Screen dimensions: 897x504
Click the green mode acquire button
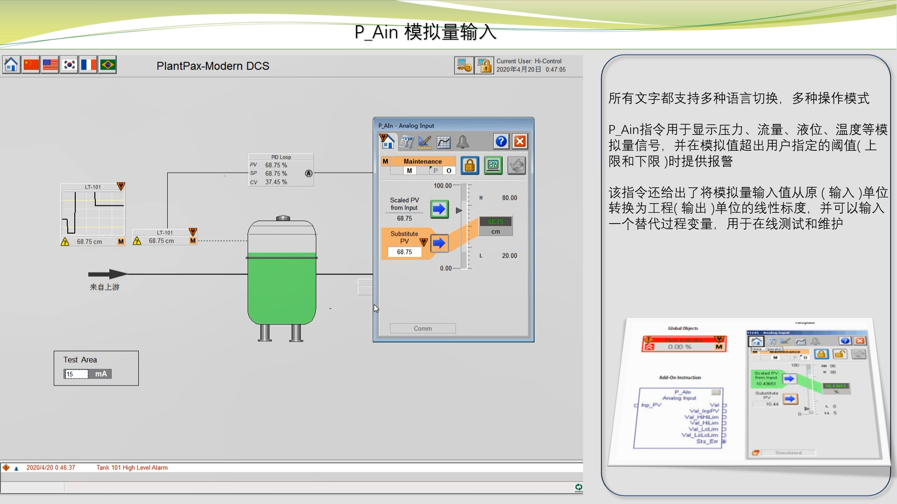pos(493,165)
